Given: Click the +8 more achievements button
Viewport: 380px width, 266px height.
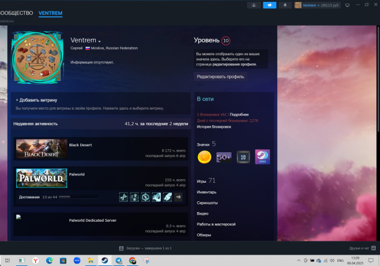Looking at the screenshot, I should (x=178, y=197).
